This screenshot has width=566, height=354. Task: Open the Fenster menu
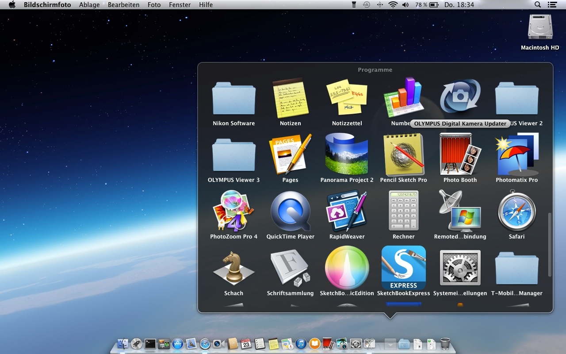coord(180,5)
